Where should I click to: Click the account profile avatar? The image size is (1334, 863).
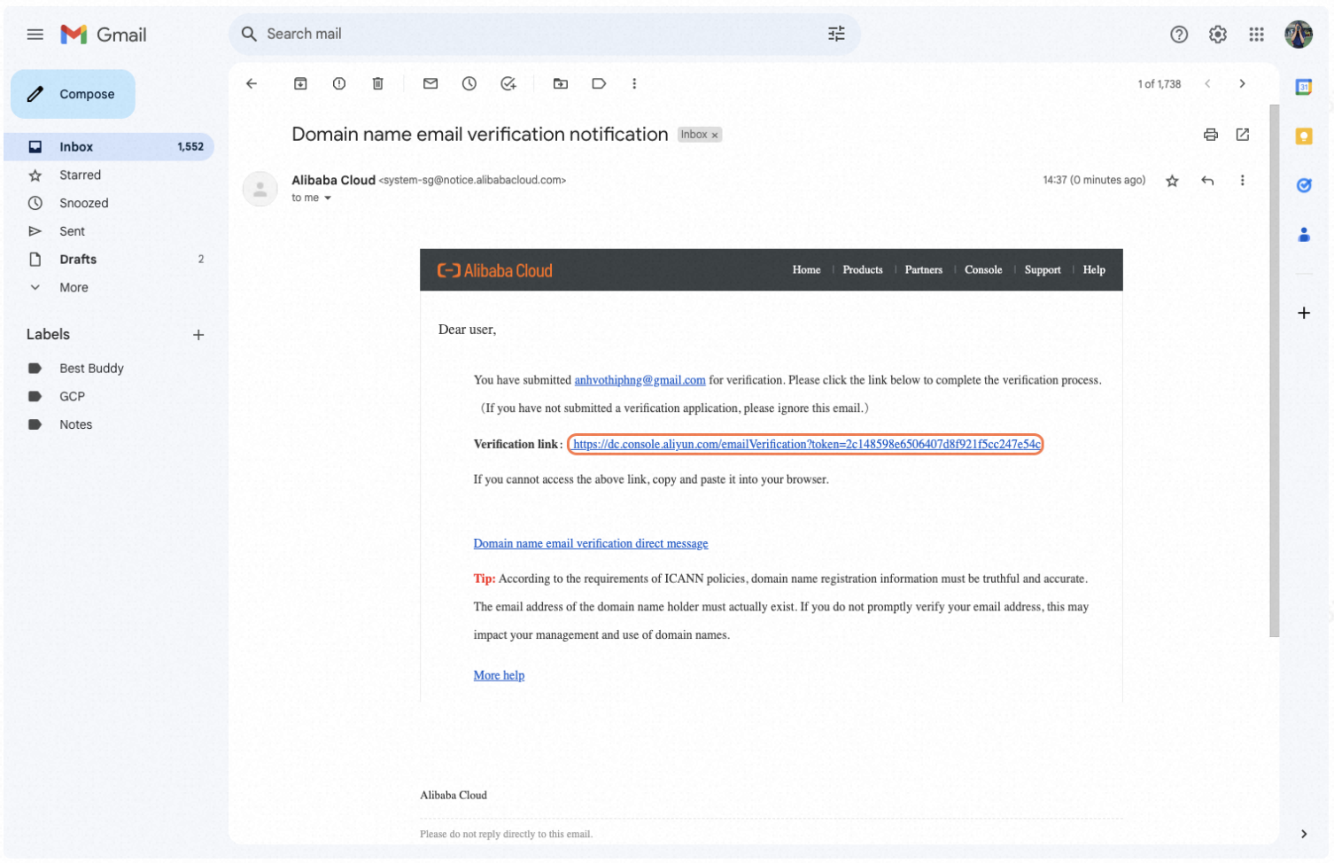(x=1298, y=35)
